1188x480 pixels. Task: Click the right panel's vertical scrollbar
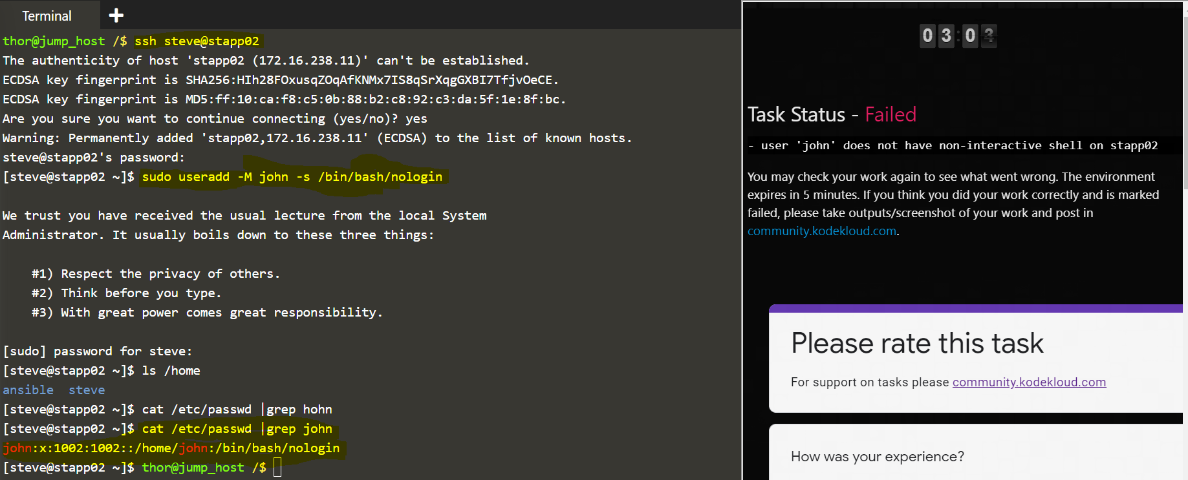tap(1185, 194)
